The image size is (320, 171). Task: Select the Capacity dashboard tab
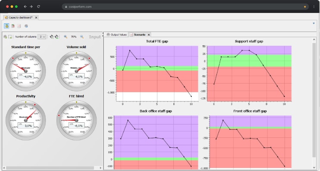(20, 18)
